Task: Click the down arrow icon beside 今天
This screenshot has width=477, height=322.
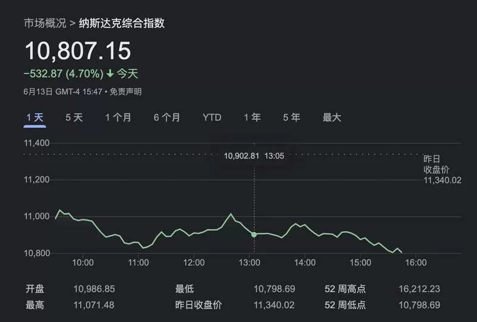Action: click(110, 73)
